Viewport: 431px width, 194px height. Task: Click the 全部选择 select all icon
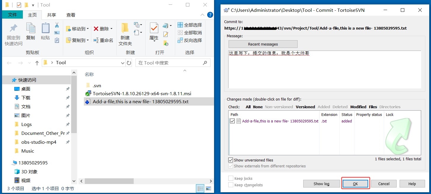(x=180, y=25)
